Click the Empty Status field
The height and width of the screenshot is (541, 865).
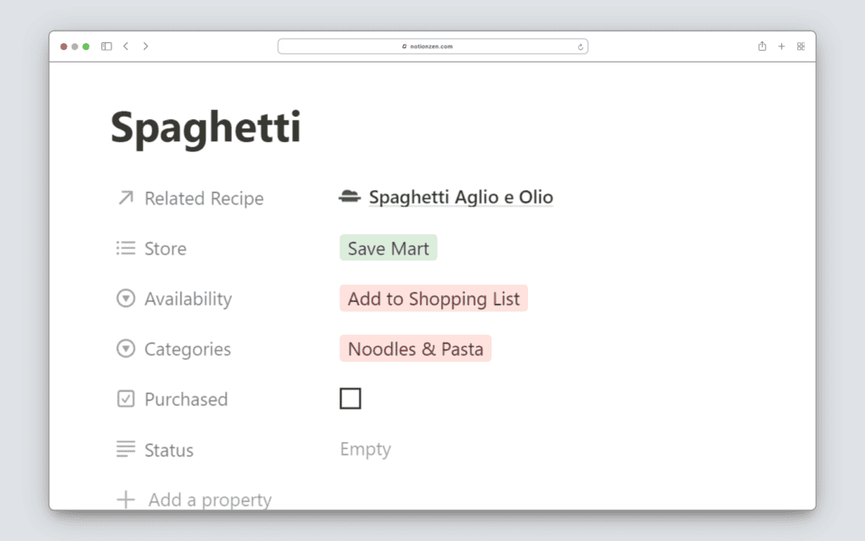[365, 450]
